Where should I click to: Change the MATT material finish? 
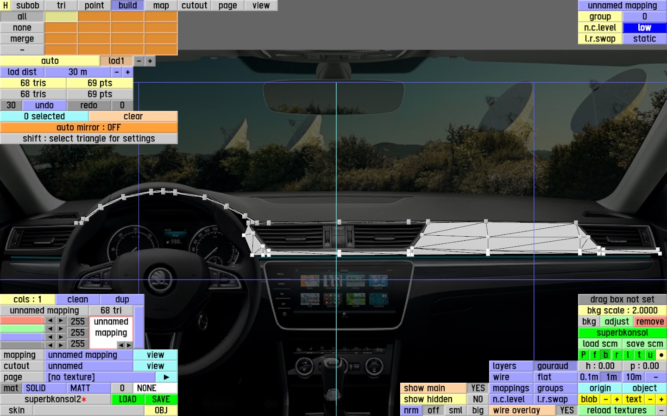(89, 388)
